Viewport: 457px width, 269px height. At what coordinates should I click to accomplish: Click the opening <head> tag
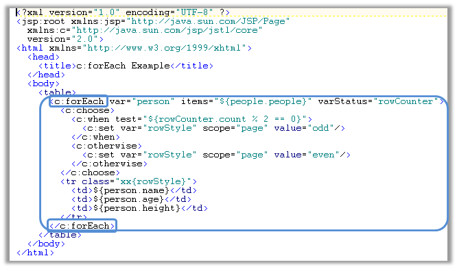(43, 57)
